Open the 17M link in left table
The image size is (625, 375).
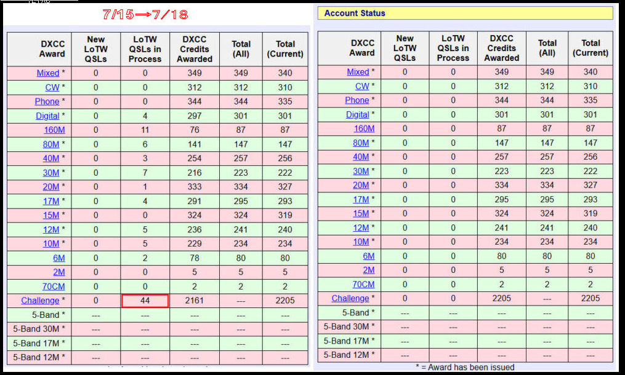51,202
